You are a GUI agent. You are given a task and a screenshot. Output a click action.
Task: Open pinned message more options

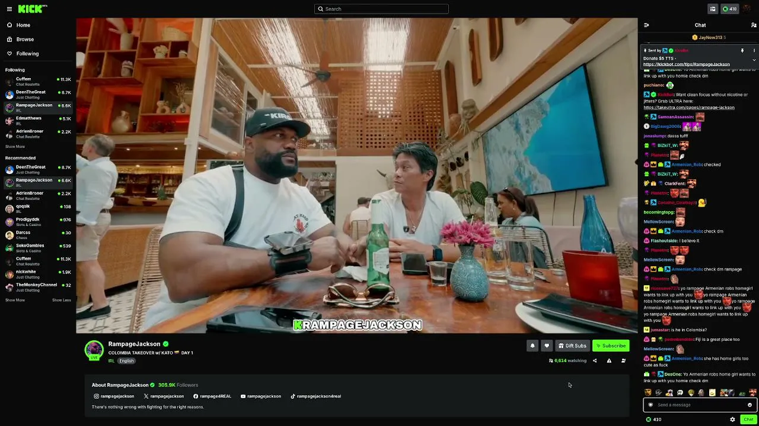pos(754,50)
